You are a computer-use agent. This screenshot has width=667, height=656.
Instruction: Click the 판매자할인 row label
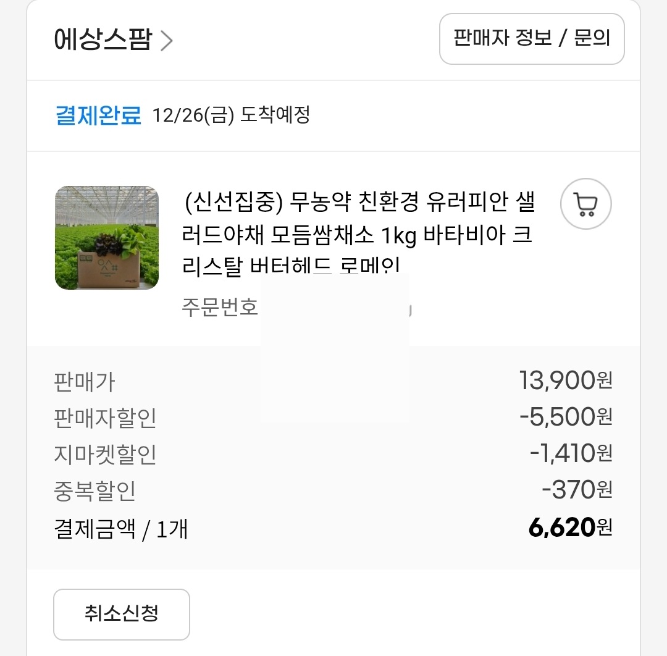[105, 419]
